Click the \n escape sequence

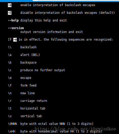10,93
